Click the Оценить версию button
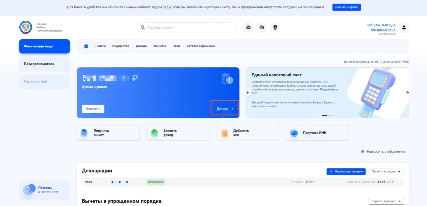Image resolution: width=427 pixels, height=206 pixels. pos(347,7)
